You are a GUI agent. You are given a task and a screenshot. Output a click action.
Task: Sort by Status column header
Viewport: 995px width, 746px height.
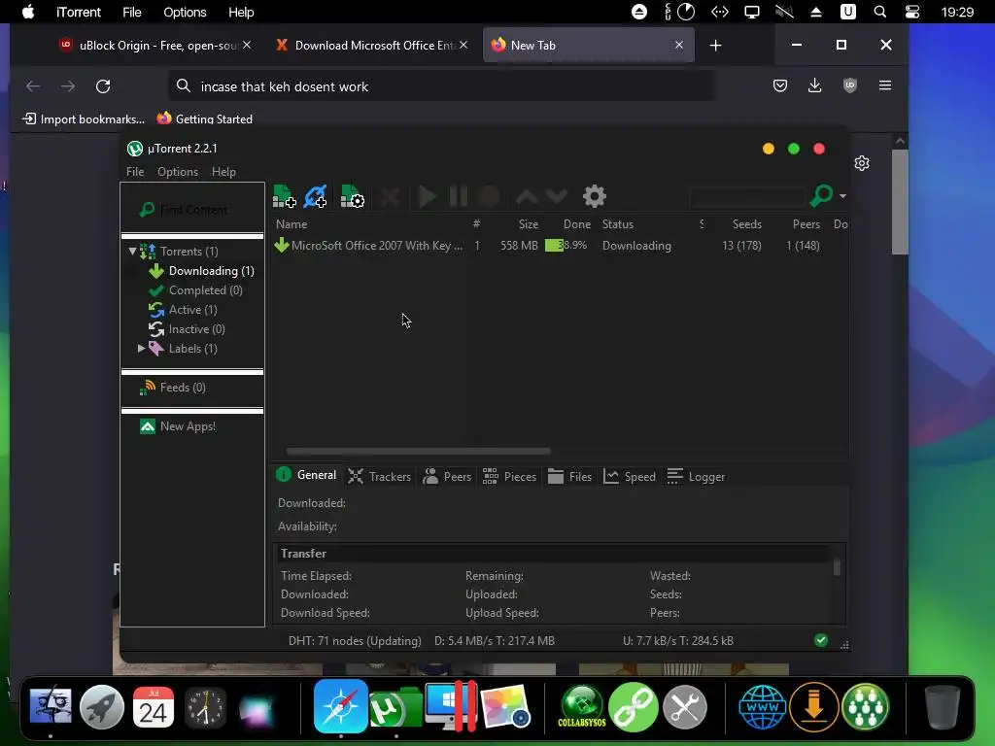[617, 224]
